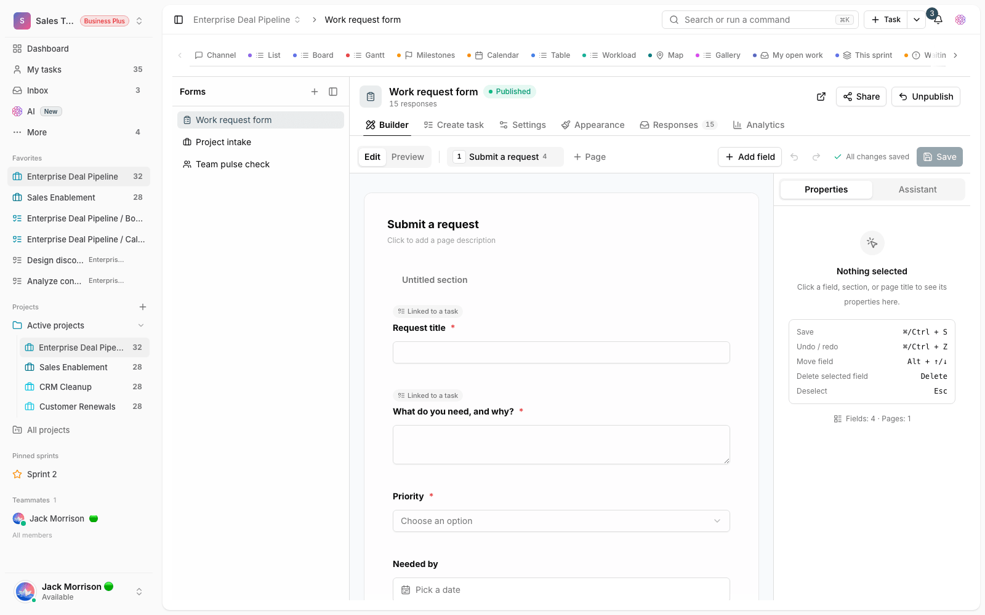Open the Builder tab
Viewport: 985px width, 615px height.
pos(387,125)
